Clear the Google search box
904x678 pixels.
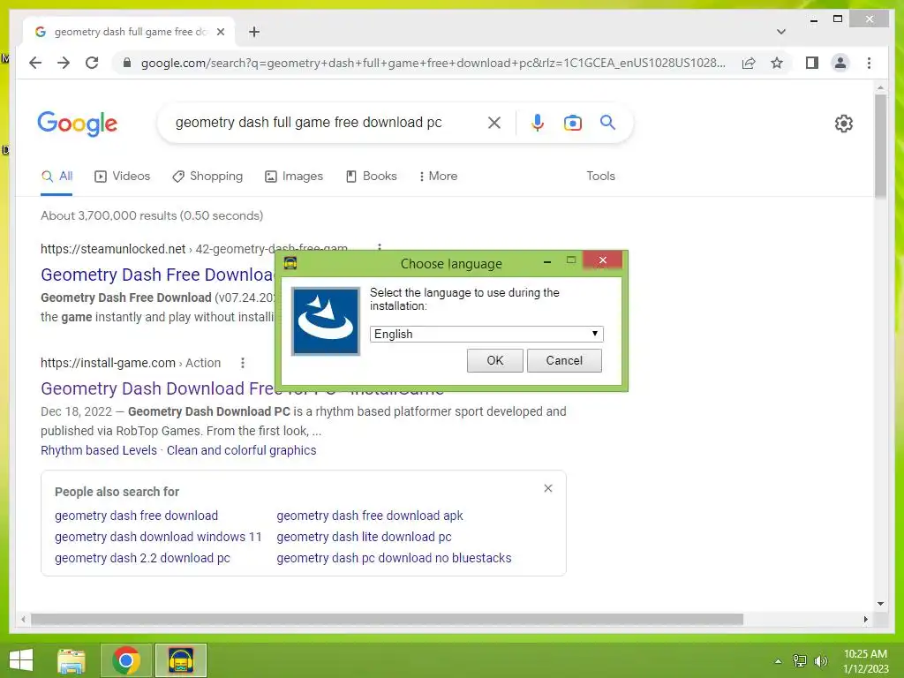(x=494, y=123)
